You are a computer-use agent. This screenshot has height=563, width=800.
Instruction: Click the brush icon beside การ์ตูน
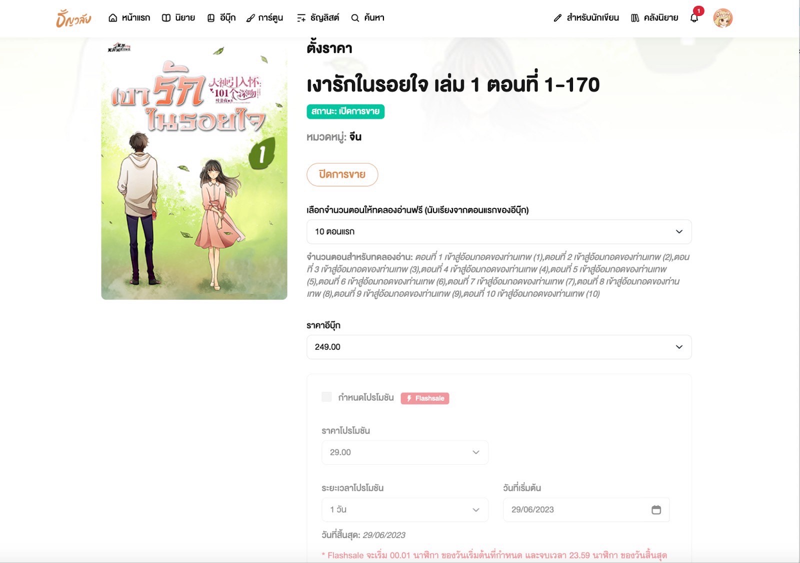(250, 18)
